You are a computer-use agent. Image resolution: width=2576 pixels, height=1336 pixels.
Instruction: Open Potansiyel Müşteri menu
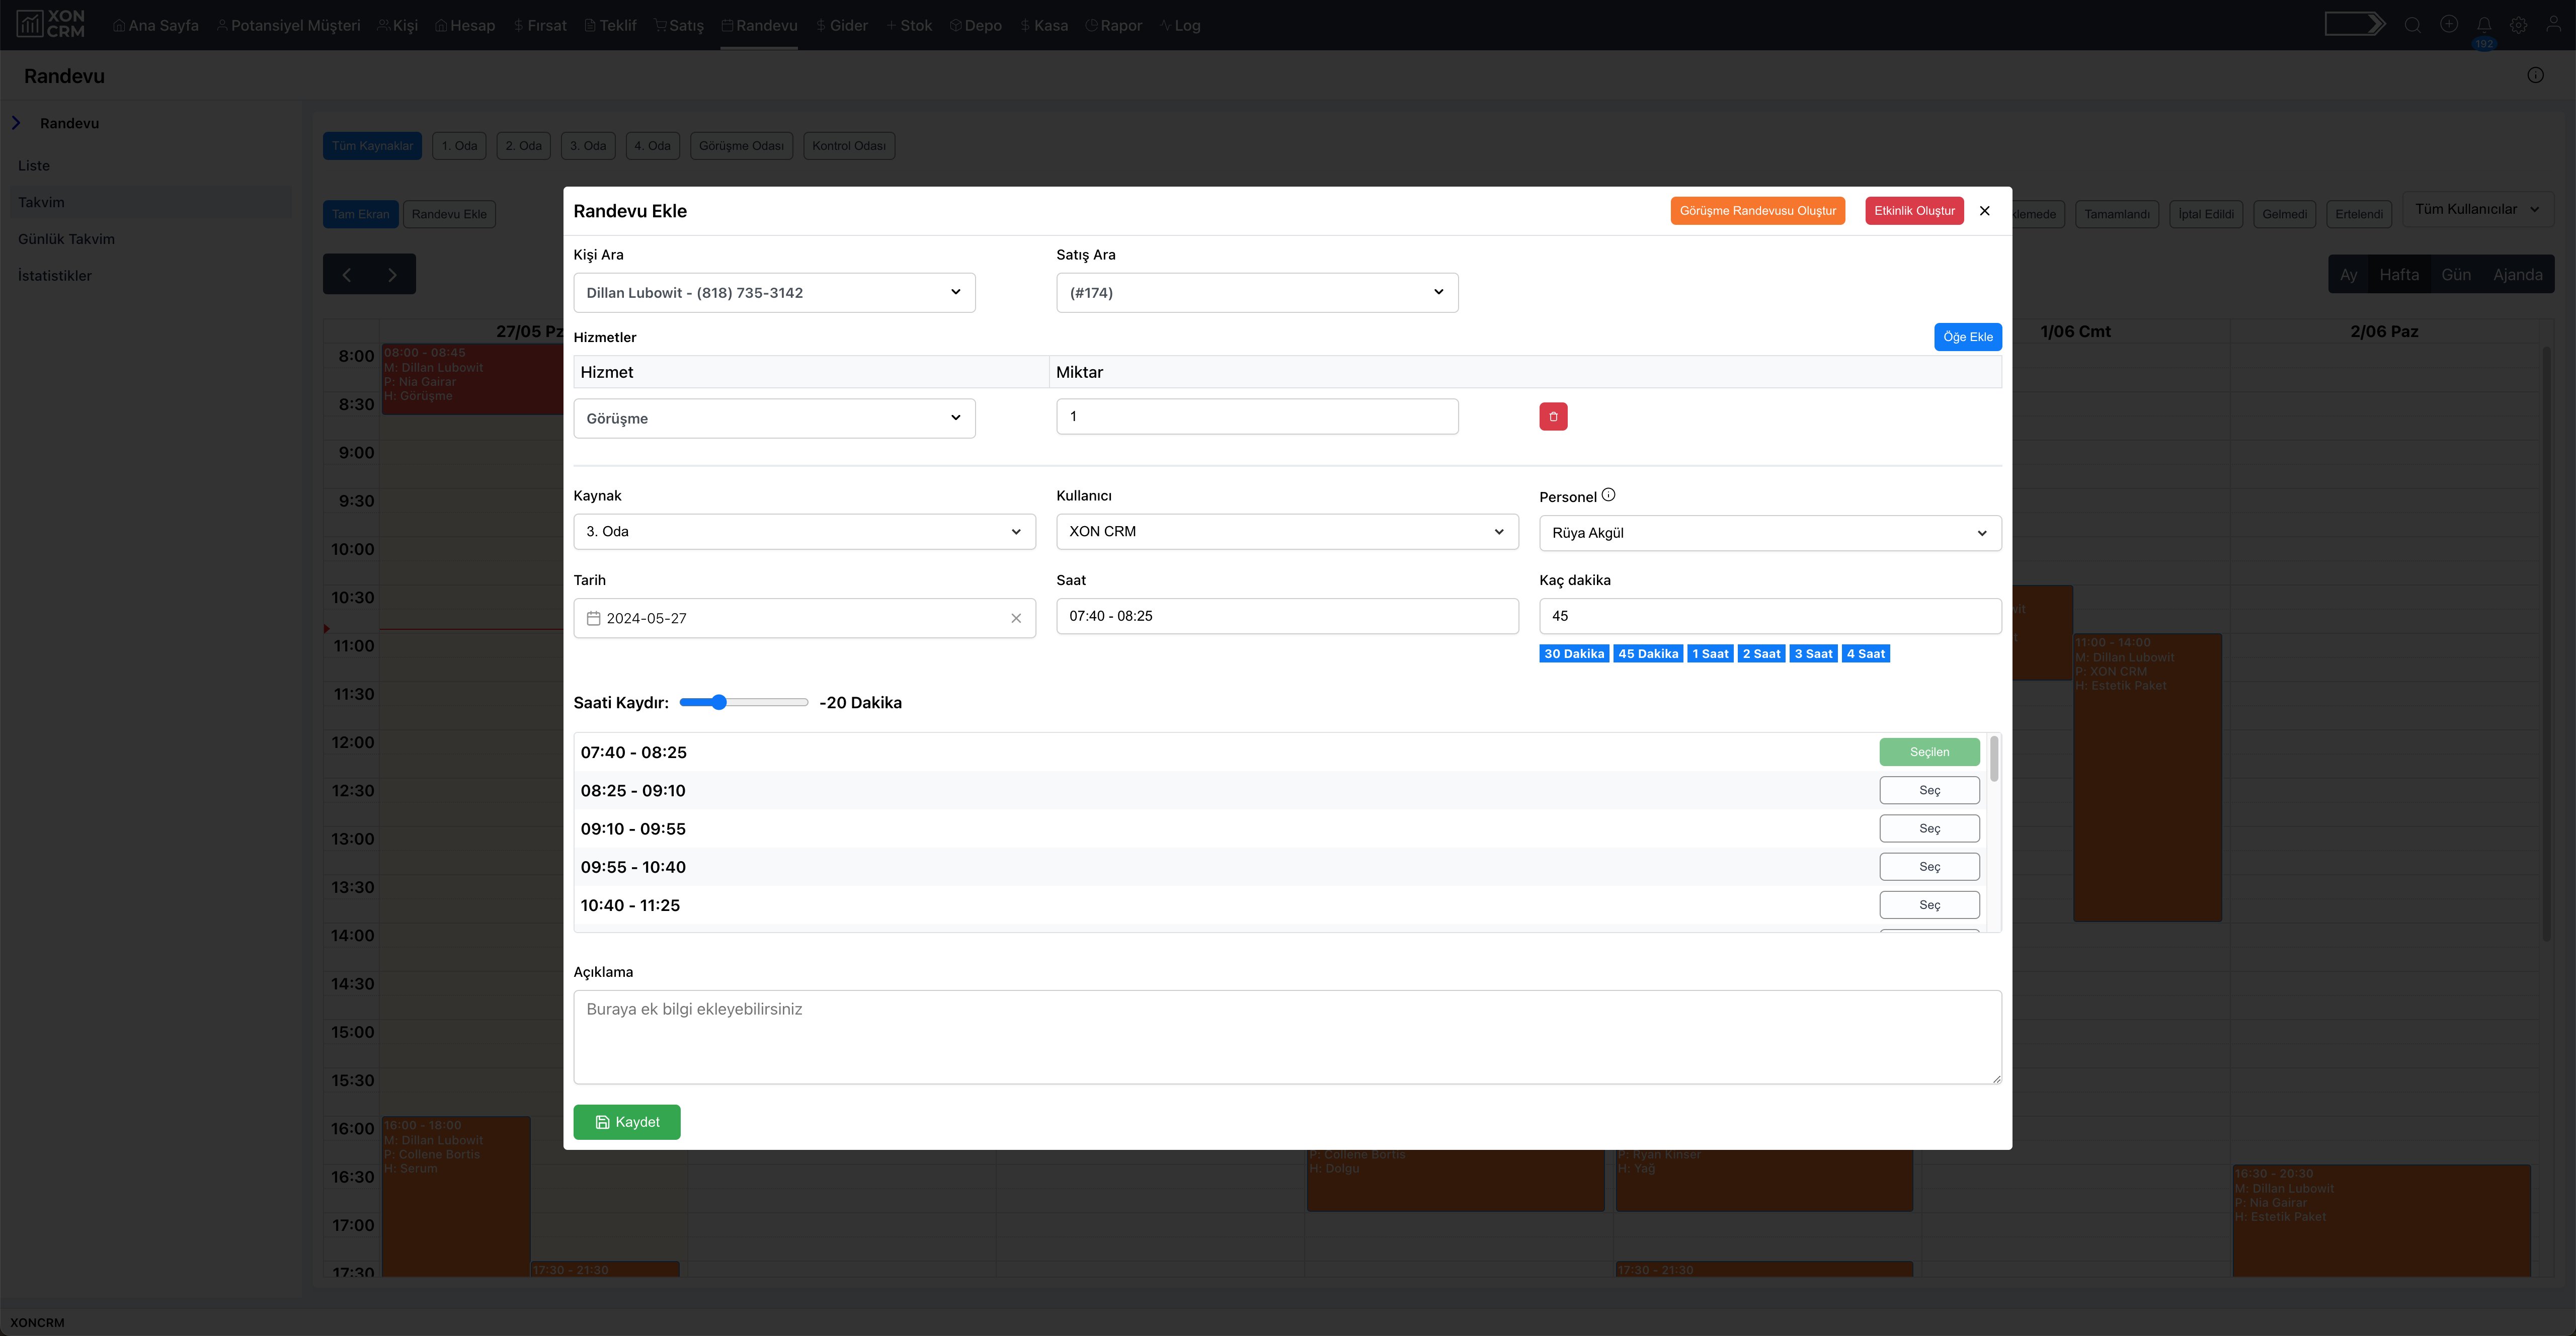288,25
